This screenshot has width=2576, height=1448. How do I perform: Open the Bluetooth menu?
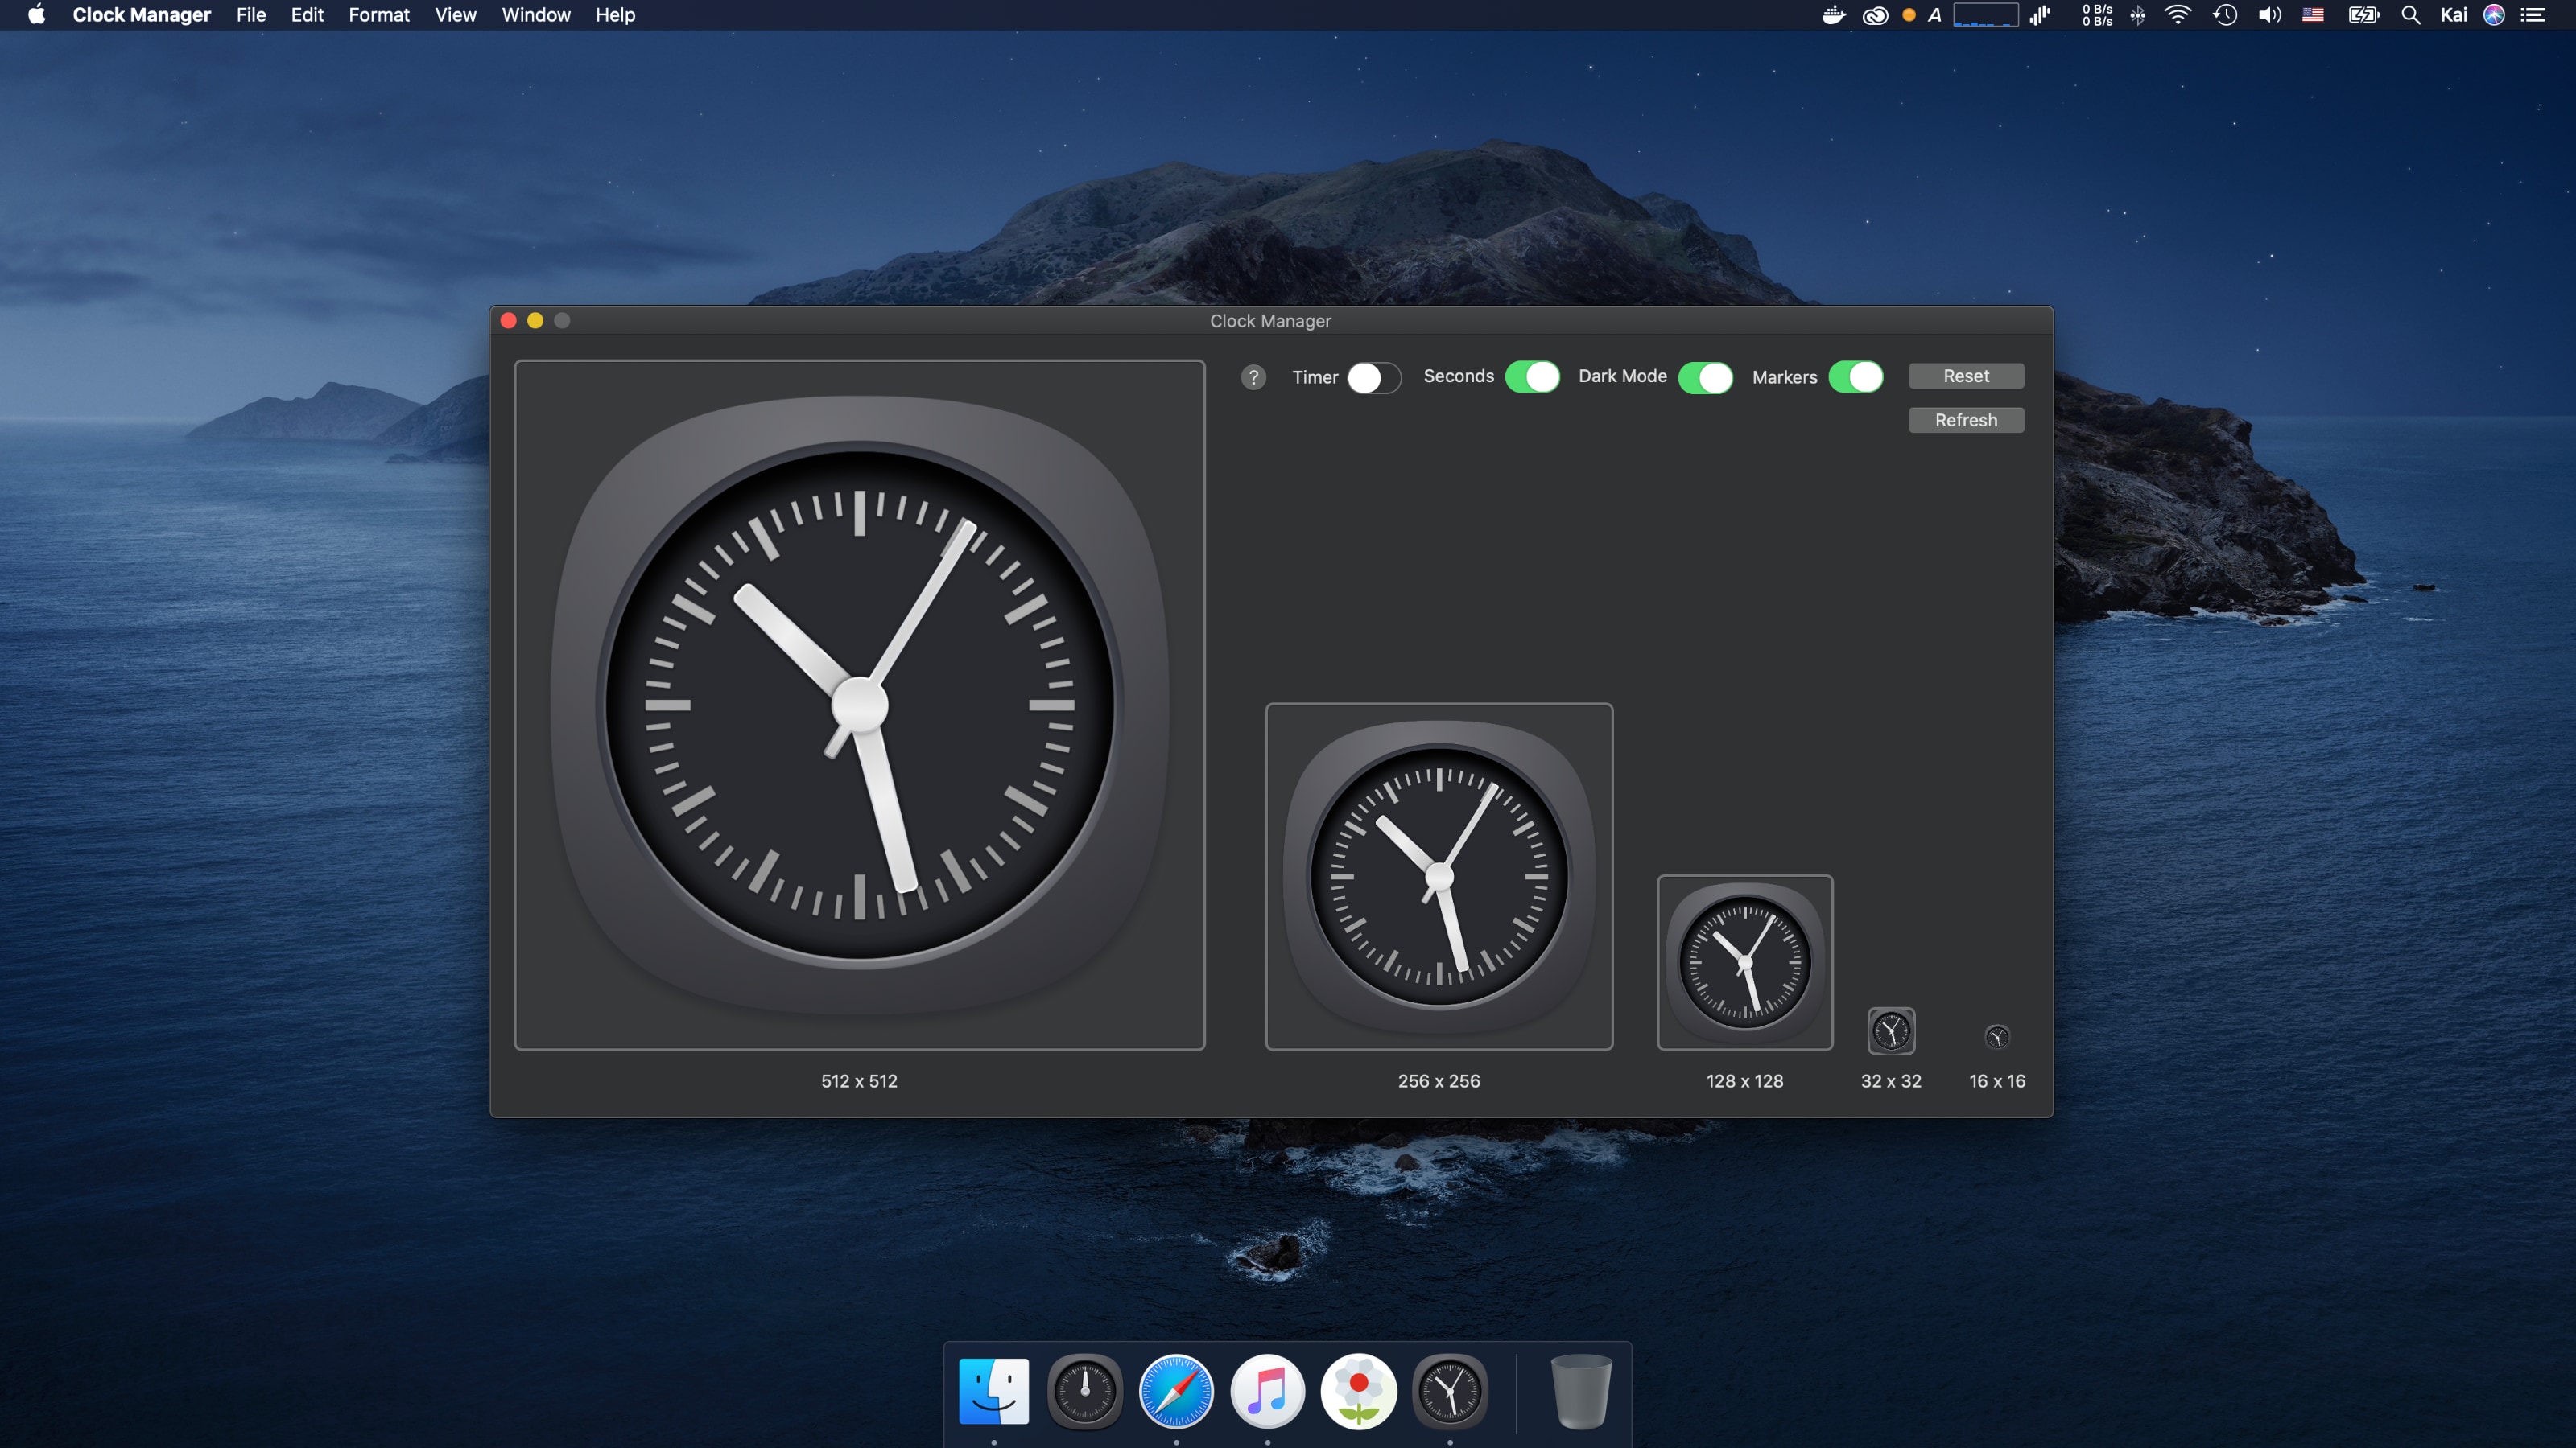2138,15
